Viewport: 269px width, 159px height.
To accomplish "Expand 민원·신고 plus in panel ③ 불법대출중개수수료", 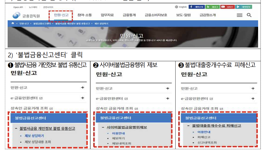I will pyautogui.click(x=253, y=89).
